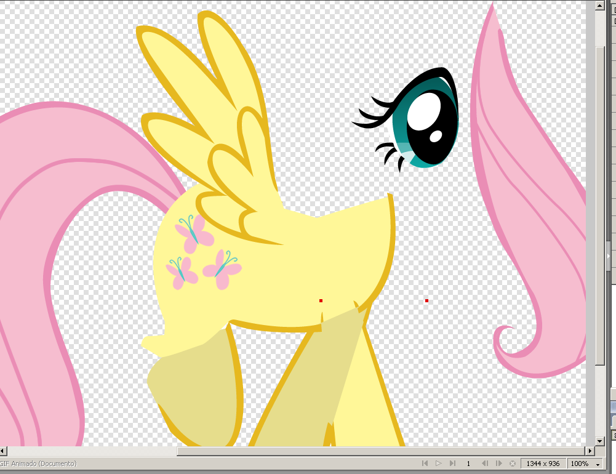Click the horizontal scrollbar thumb
The width and height of the screenshot is (616, 474).
tap(381, 451)
